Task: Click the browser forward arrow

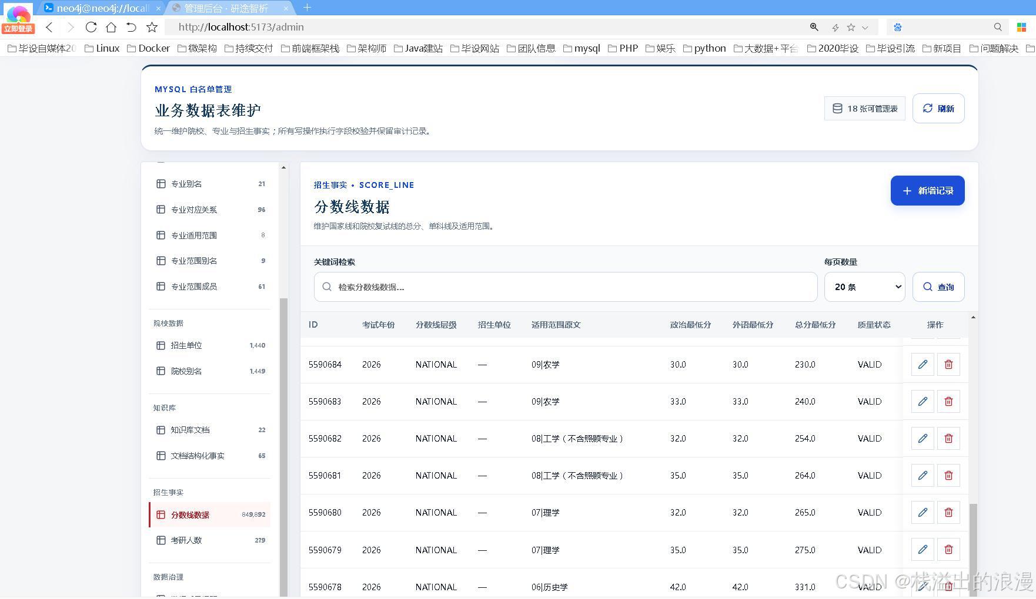Action: pos(71,27)
